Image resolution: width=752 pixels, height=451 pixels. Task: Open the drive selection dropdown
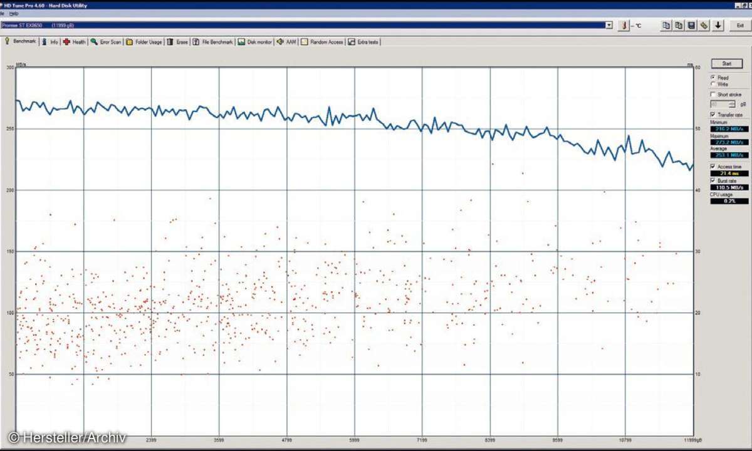(x=609, y=25)
